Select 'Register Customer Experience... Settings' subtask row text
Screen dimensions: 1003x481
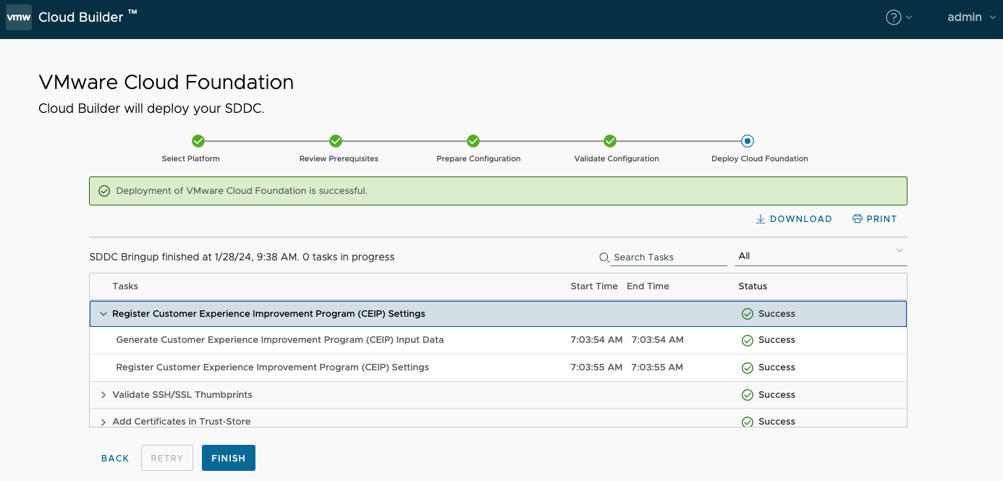coord(272,367)
